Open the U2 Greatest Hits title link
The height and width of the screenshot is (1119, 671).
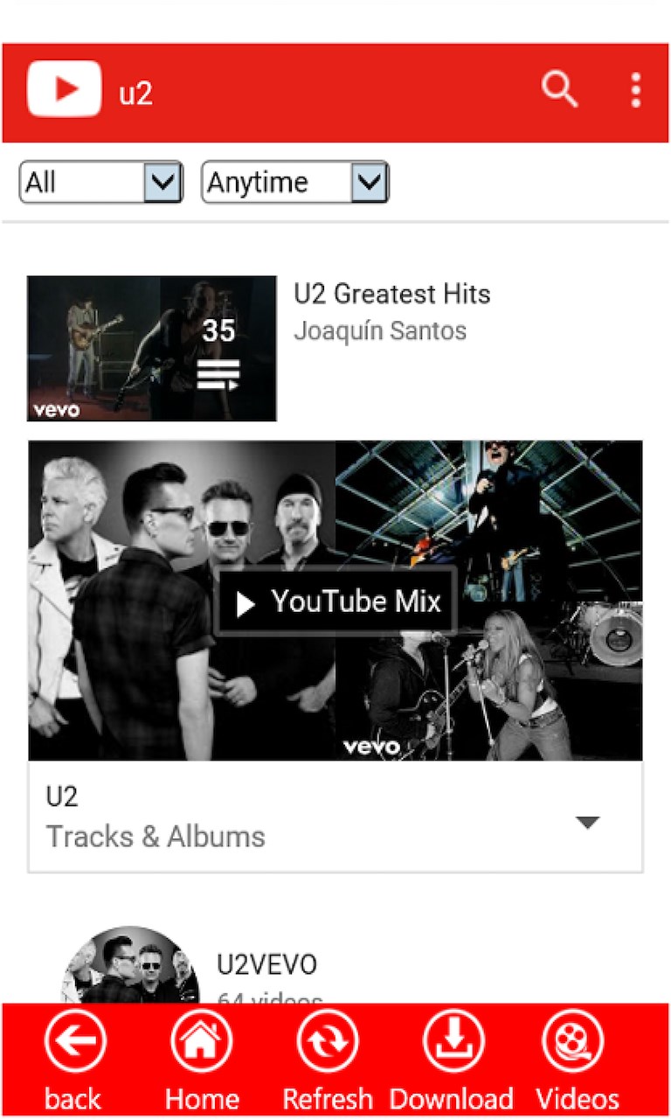[x=392, y=294]
